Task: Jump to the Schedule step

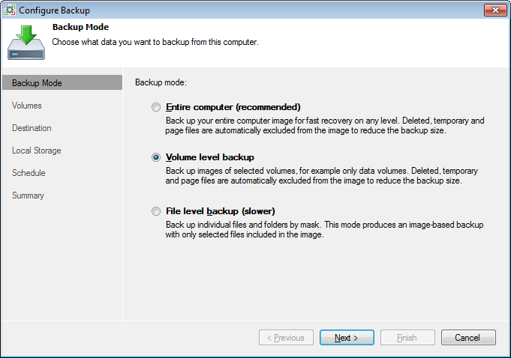Action: click(x=29, y=173)
